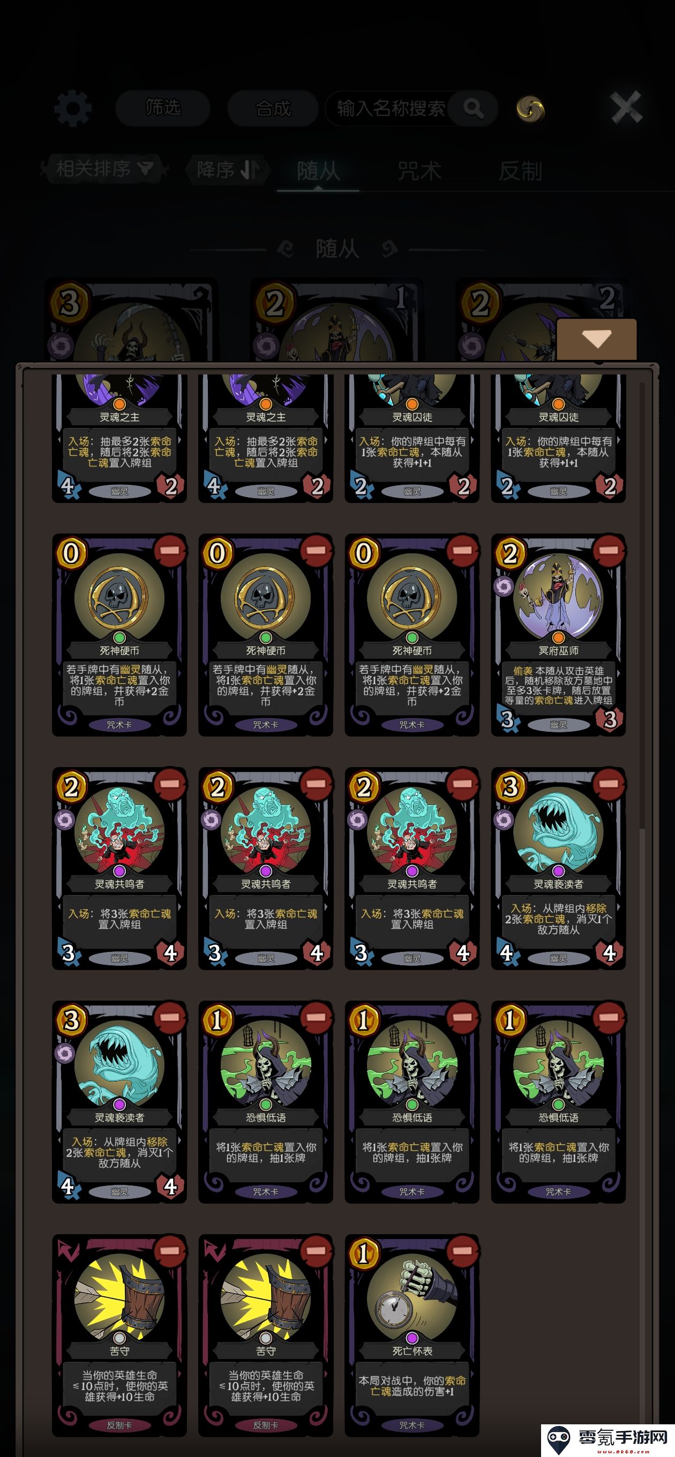Image resolution: width=675 pixels, height=1457 pixels.
Task: Click the 合成 craft button
Action: [273, 108]
